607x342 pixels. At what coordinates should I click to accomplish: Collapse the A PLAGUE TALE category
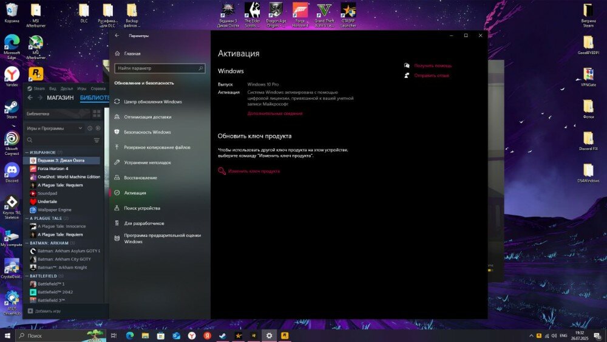(x=27, y=219)
